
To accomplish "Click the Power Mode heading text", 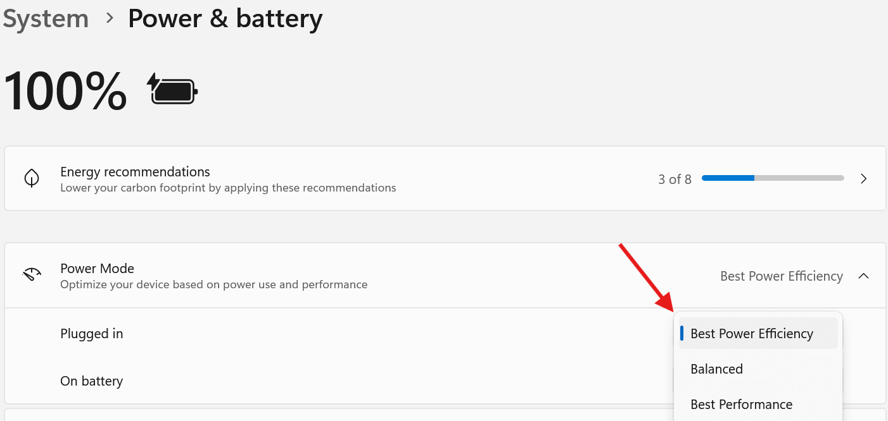I will tap(97, 269).
